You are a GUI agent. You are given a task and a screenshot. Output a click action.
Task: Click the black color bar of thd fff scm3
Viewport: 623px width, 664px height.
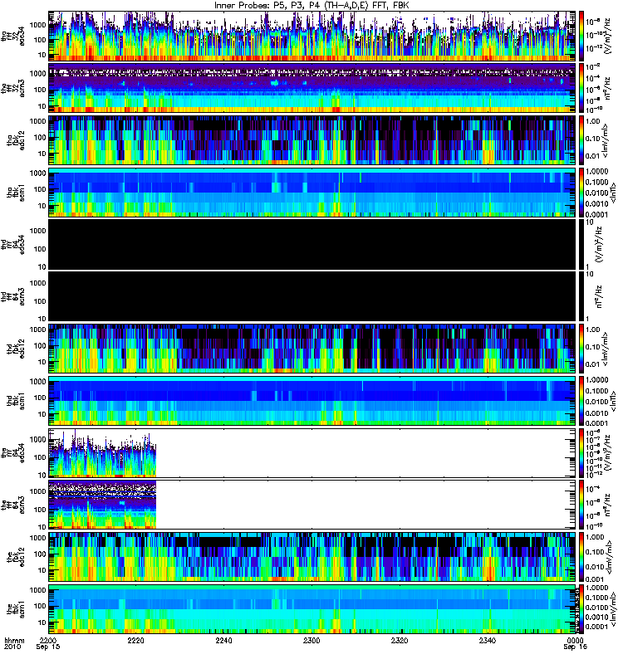pos(581,297)
